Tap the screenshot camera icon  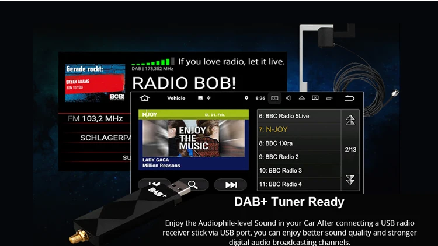click(x=274, y=98)
